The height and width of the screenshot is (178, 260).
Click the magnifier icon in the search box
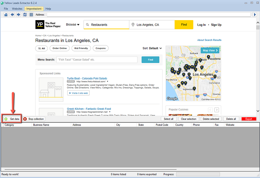point(87,25)
